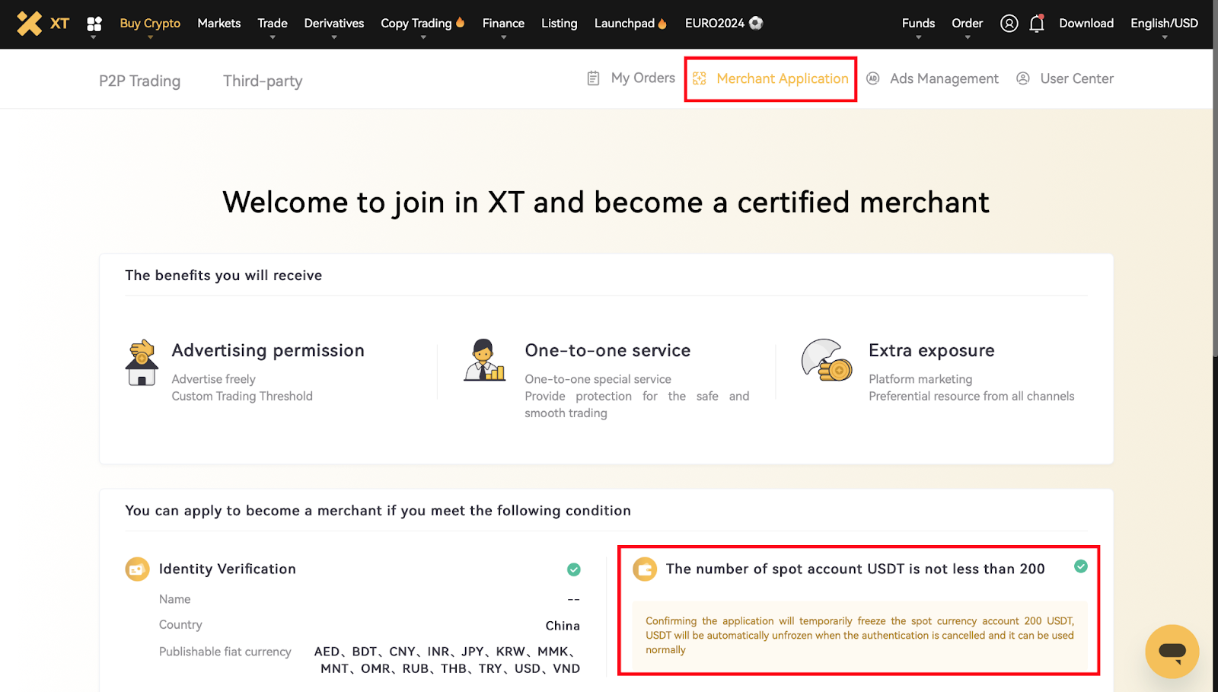The height and width of the screenshot is (692, 1218).
Task: Open the live chat support bubble
Action: [1172, 651]
